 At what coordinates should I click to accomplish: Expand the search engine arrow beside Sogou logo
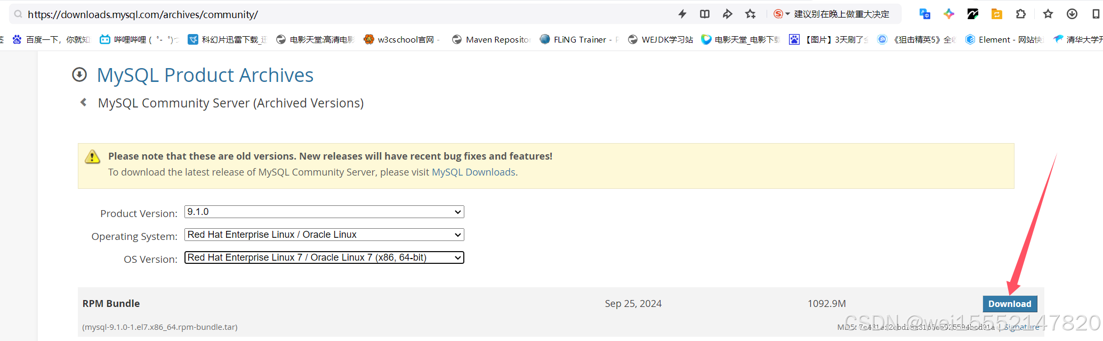[x=787, y=14]
